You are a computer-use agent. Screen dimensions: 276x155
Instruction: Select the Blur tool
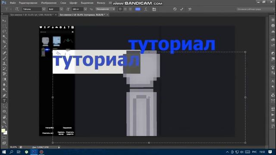click(4, 84)
